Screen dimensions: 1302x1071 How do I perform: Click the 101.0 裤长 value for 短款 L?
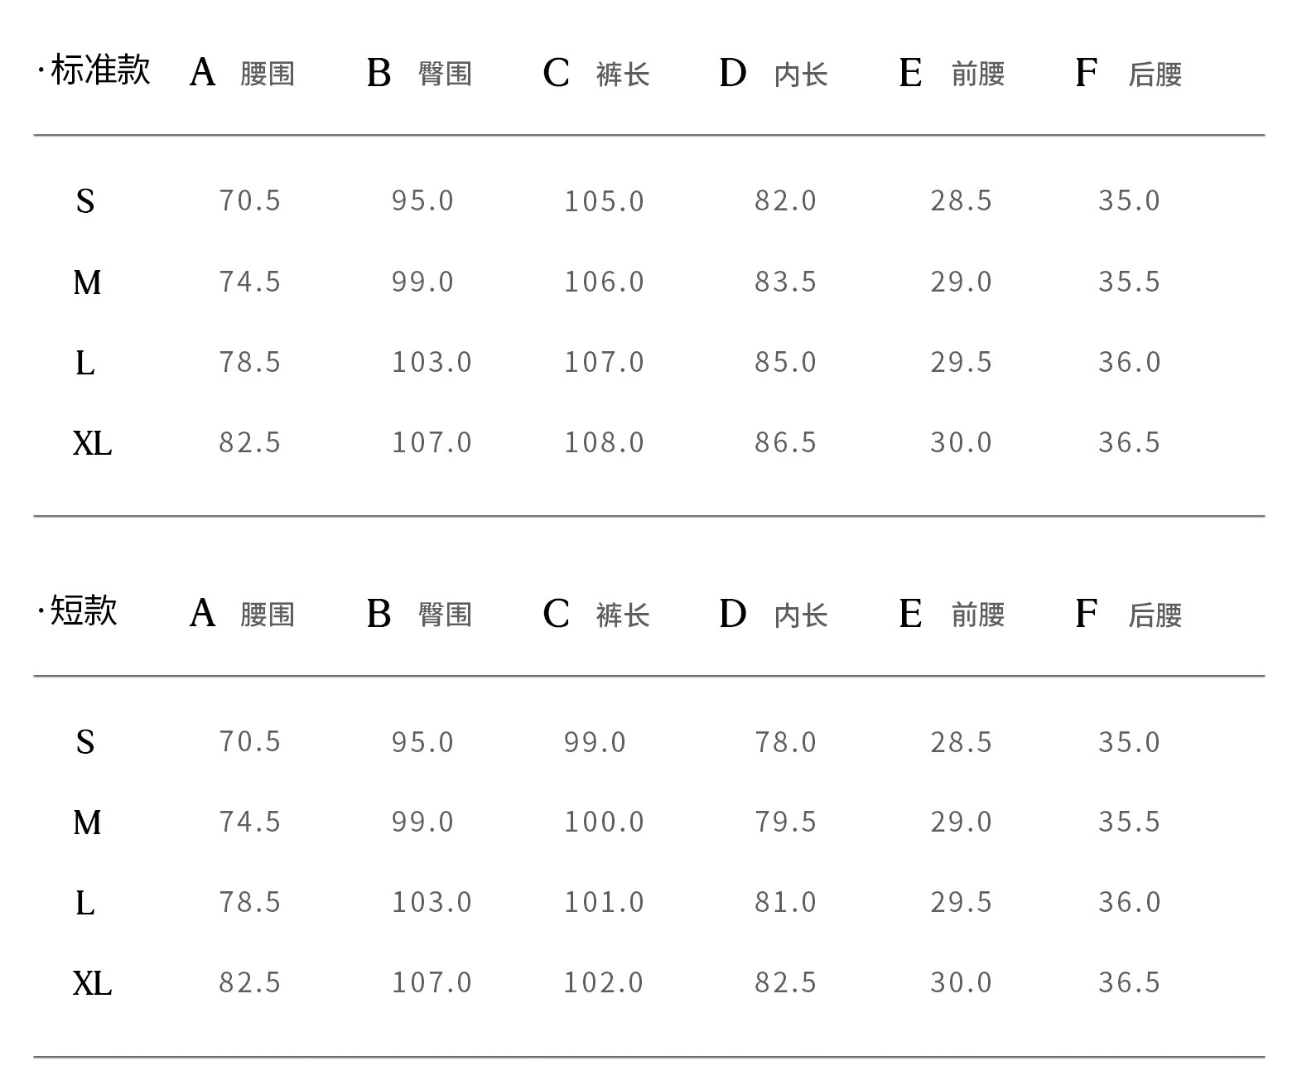coord(604,902)
